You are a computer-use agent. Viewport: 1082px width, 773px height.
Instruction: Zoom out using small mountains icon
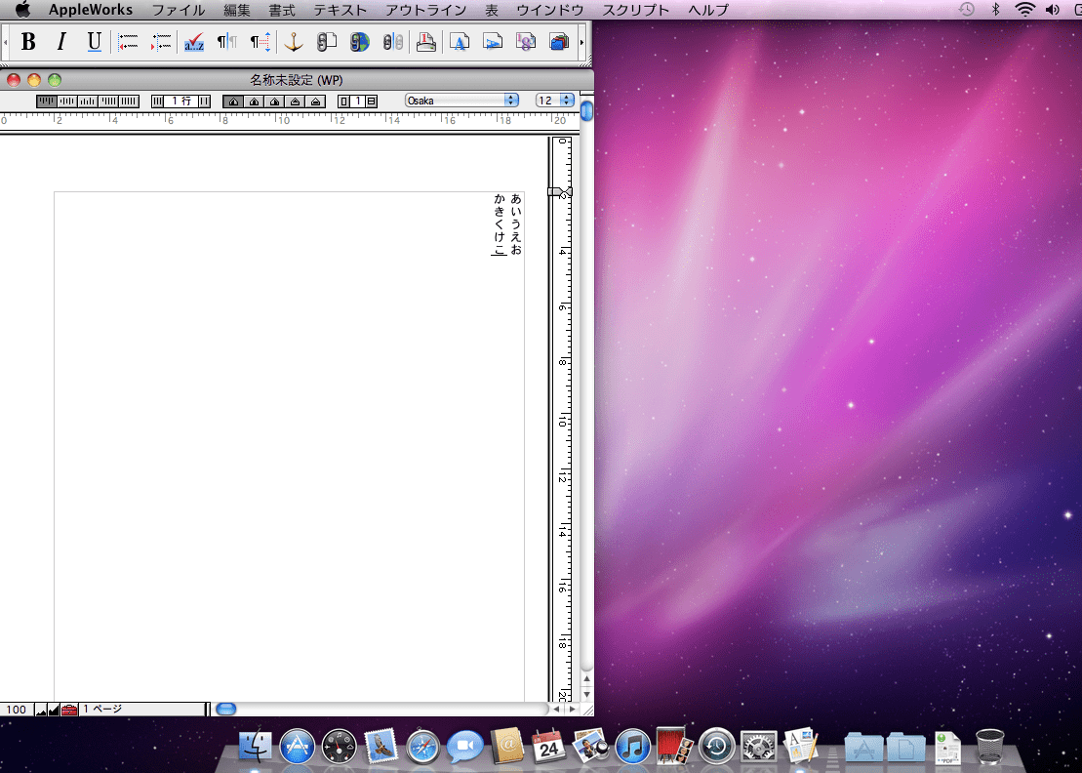tap(41, 710)
